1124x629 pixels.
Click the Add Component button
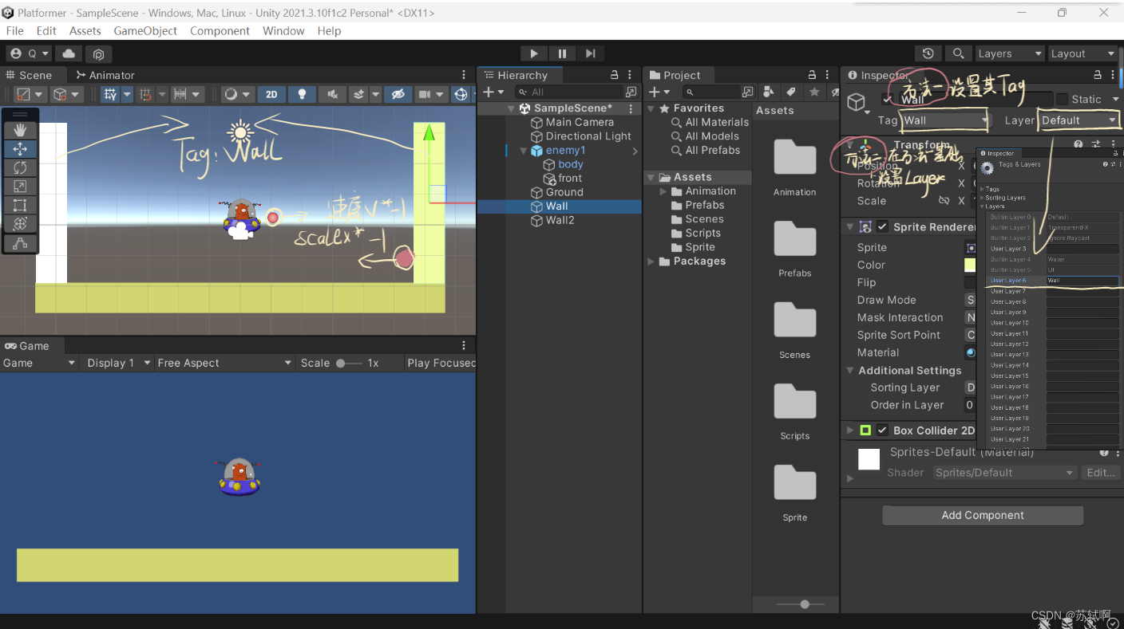pos(983,515)
